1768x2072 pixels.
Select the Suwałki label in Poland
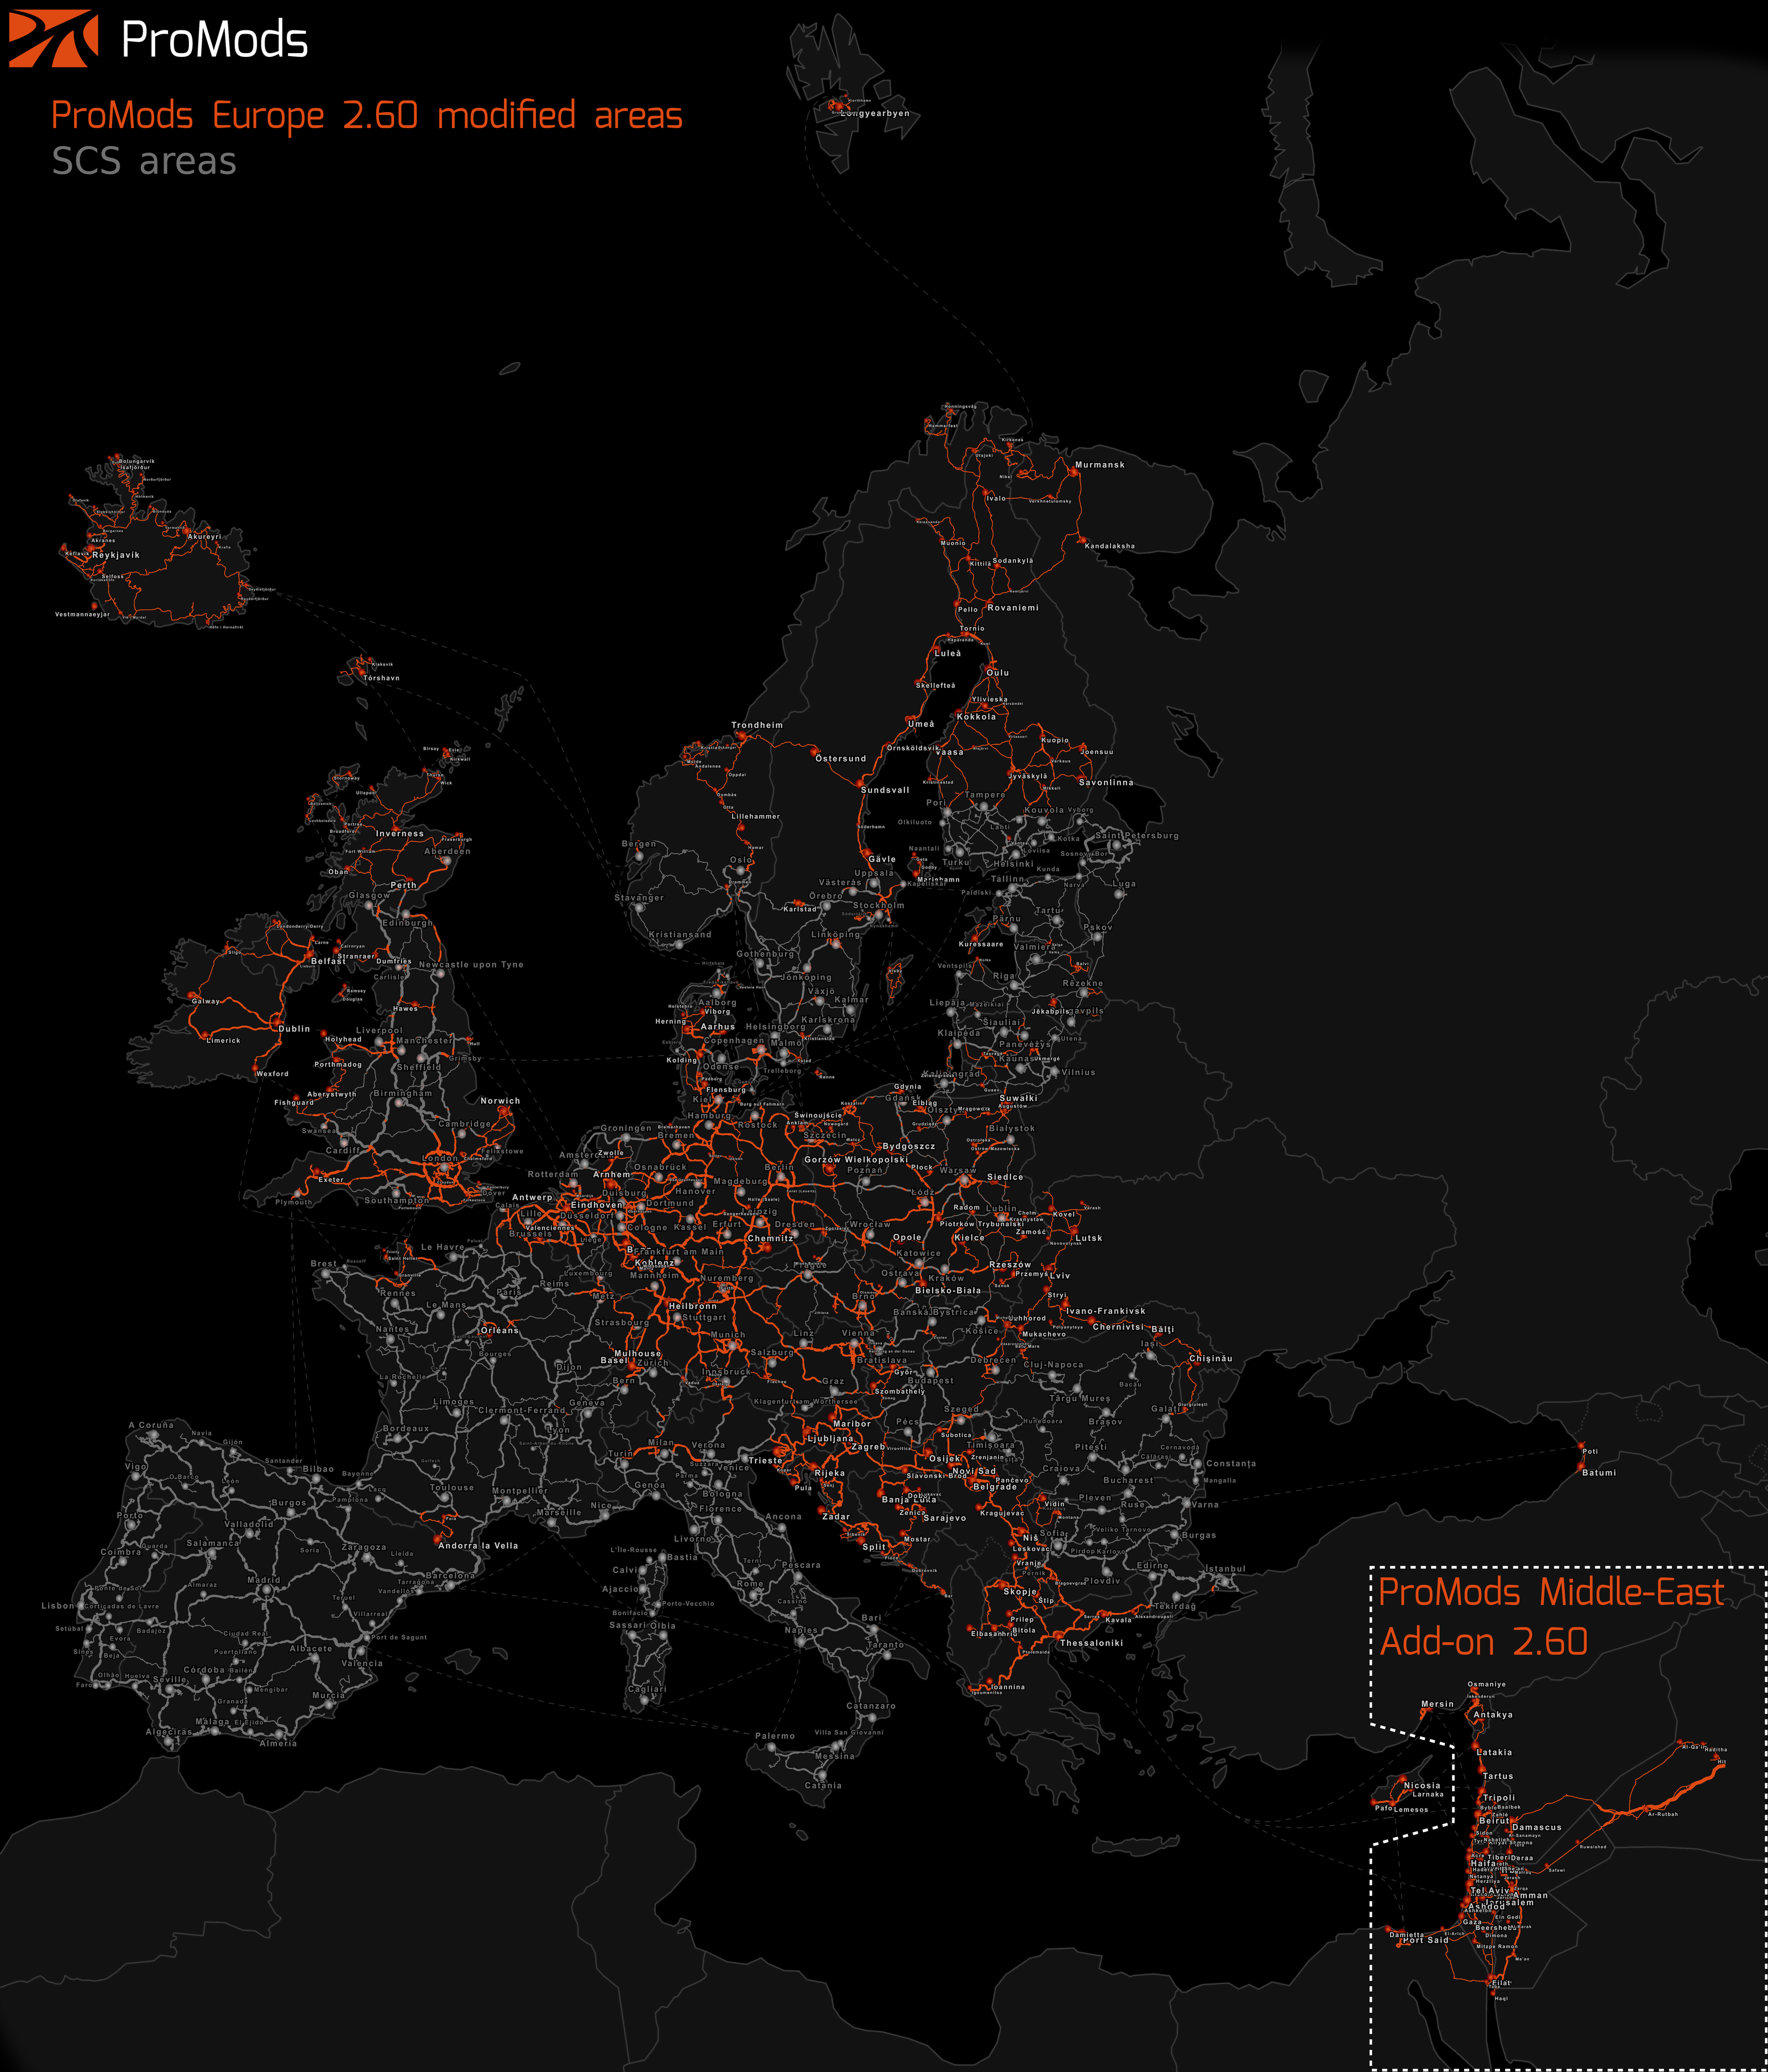pyautogui.click(x=1018, y=1097)
